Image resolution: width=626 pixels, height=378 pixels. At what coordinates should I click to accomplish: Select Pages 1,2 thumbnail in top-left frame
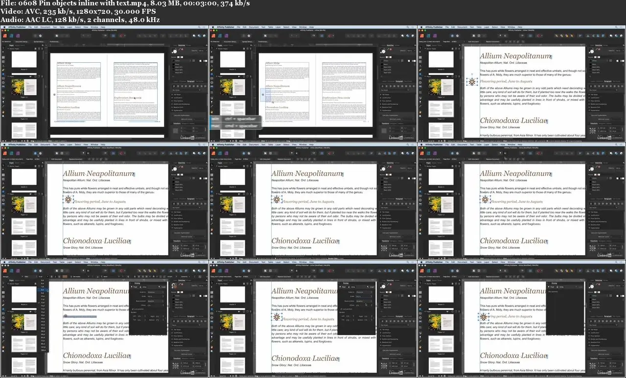[24, 88]
